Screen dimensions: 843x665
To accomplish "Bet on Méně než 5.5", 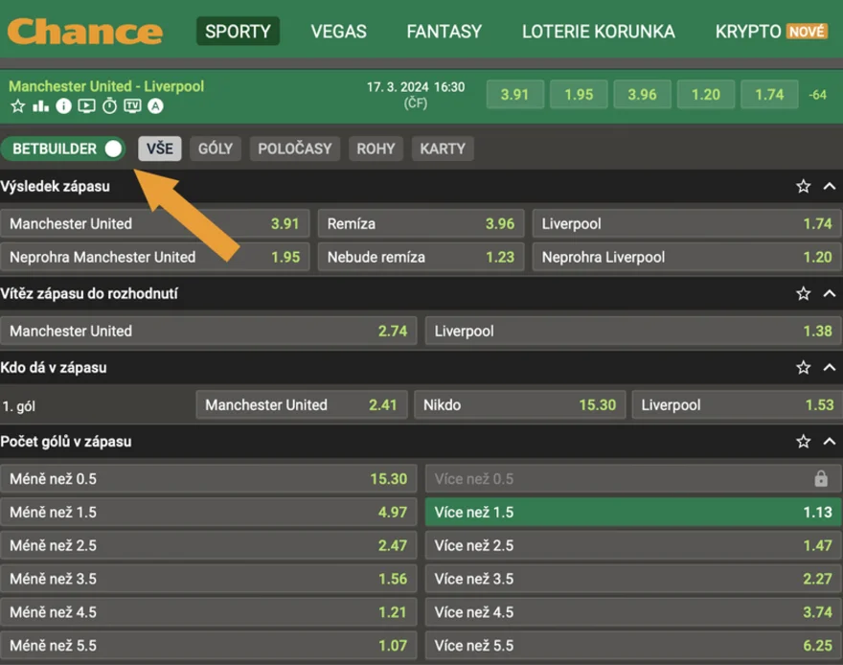I will 209,645.
